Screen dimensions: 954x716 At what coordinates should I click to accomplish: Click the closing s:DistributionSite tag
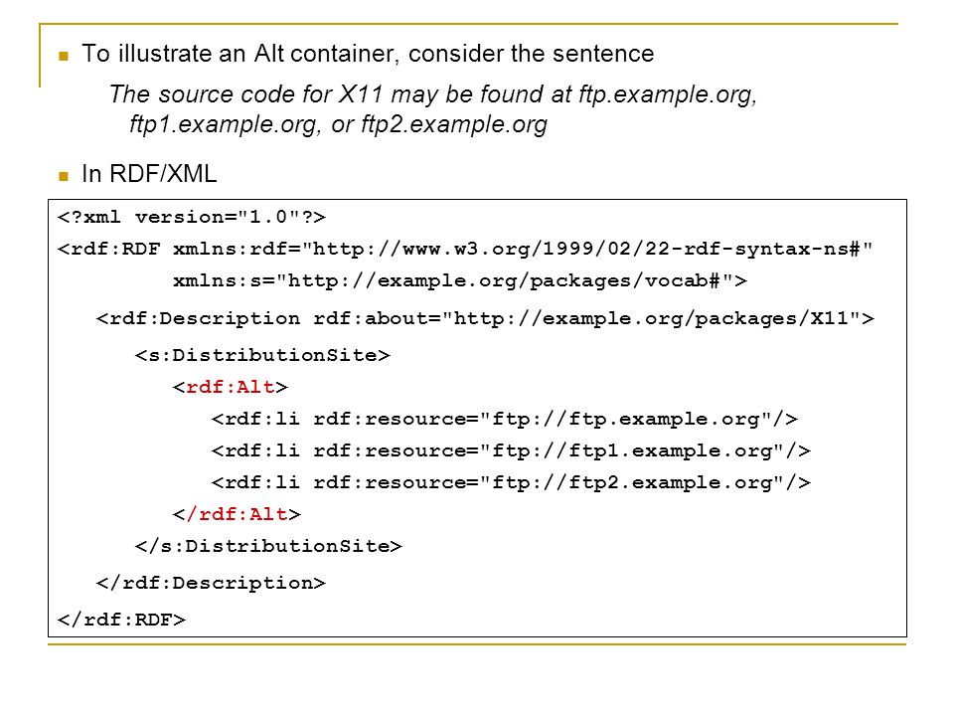coord(268,546)
